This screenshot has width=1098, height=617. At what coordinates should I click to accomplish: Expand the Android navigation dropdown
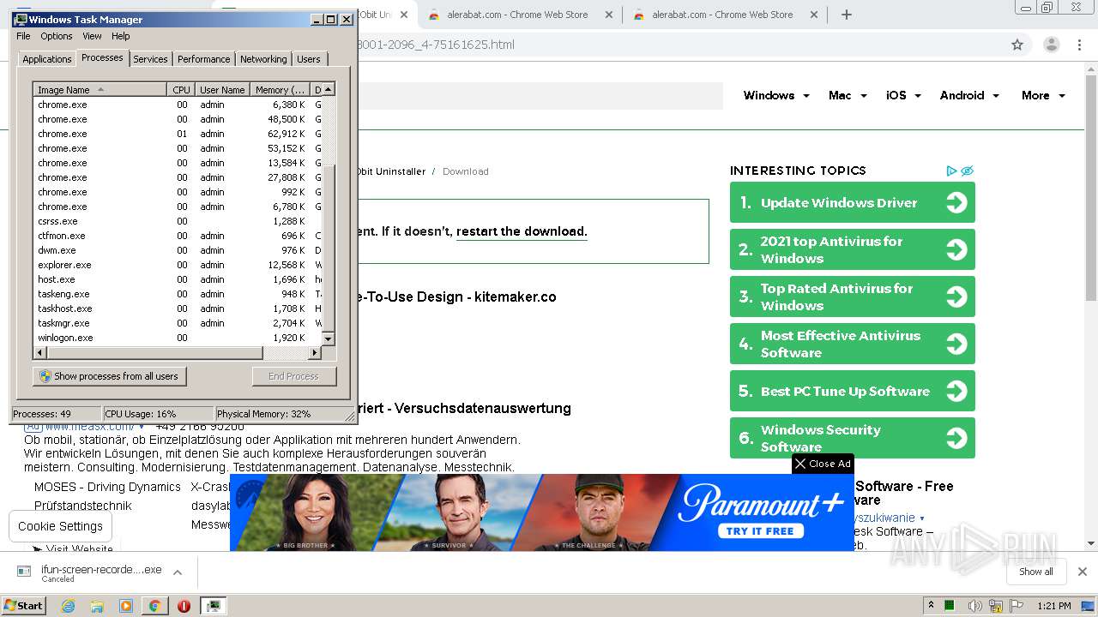point(969,95)
